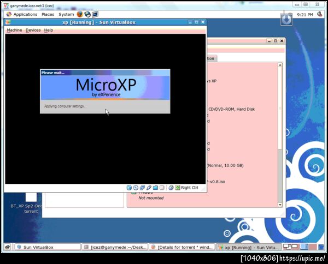Screen dimensions: 328x264
Task: Click the 'Please wait...' dialog title
Action: (x=53, y=73)
